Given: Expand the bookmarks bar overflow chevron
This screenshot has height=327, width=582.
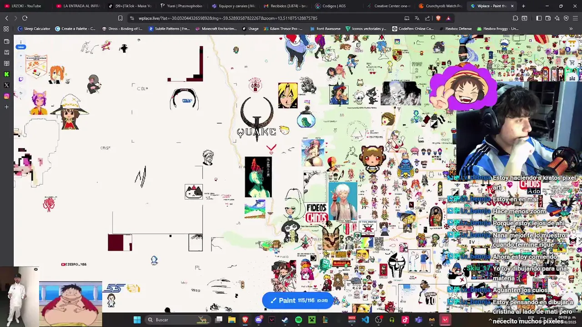Looking at the screenshot, I should pyautogui.click(x=571, y=29).
